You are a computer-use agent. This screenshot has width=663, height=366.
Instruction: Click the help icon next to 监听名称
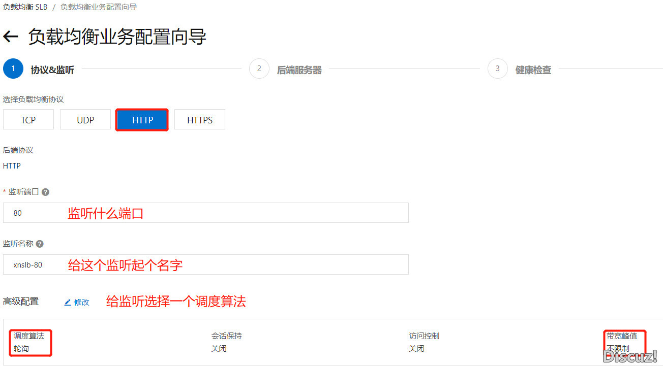coord(40,244)
